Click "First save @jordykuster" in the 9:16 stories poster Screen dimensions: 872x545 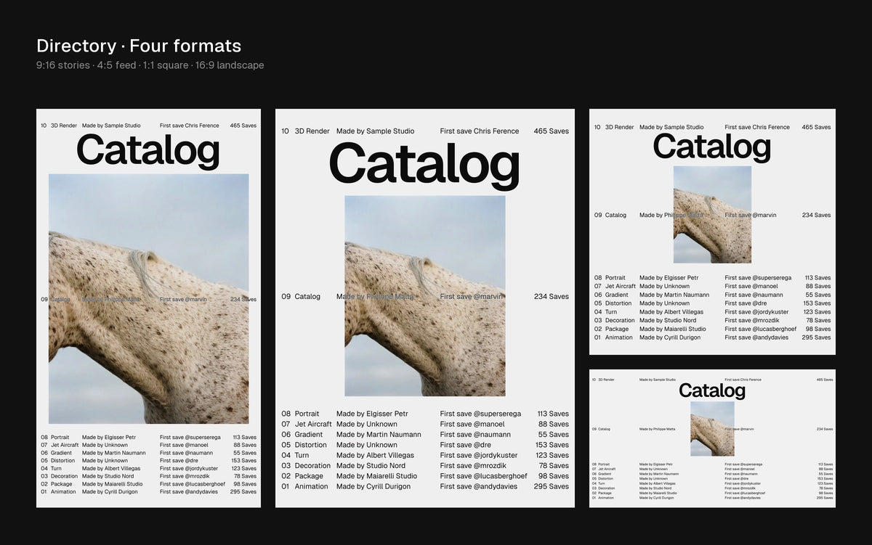(189, 469)
